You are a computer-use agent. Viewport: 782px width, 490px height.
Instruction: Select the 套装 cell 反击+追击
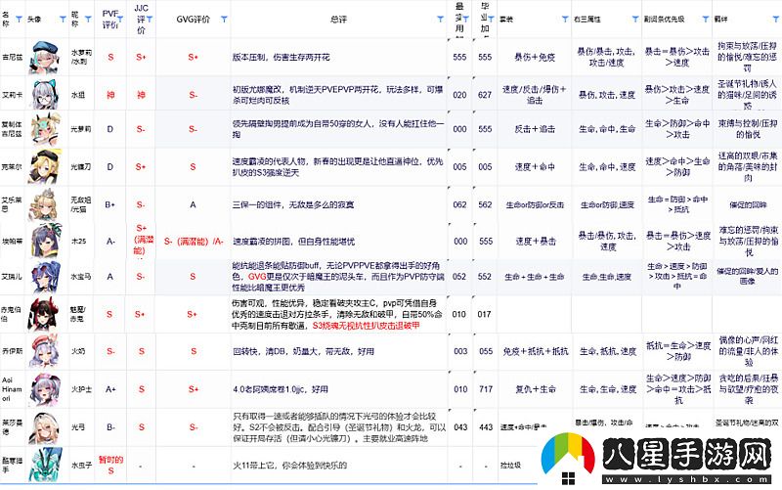coord(535,129)
